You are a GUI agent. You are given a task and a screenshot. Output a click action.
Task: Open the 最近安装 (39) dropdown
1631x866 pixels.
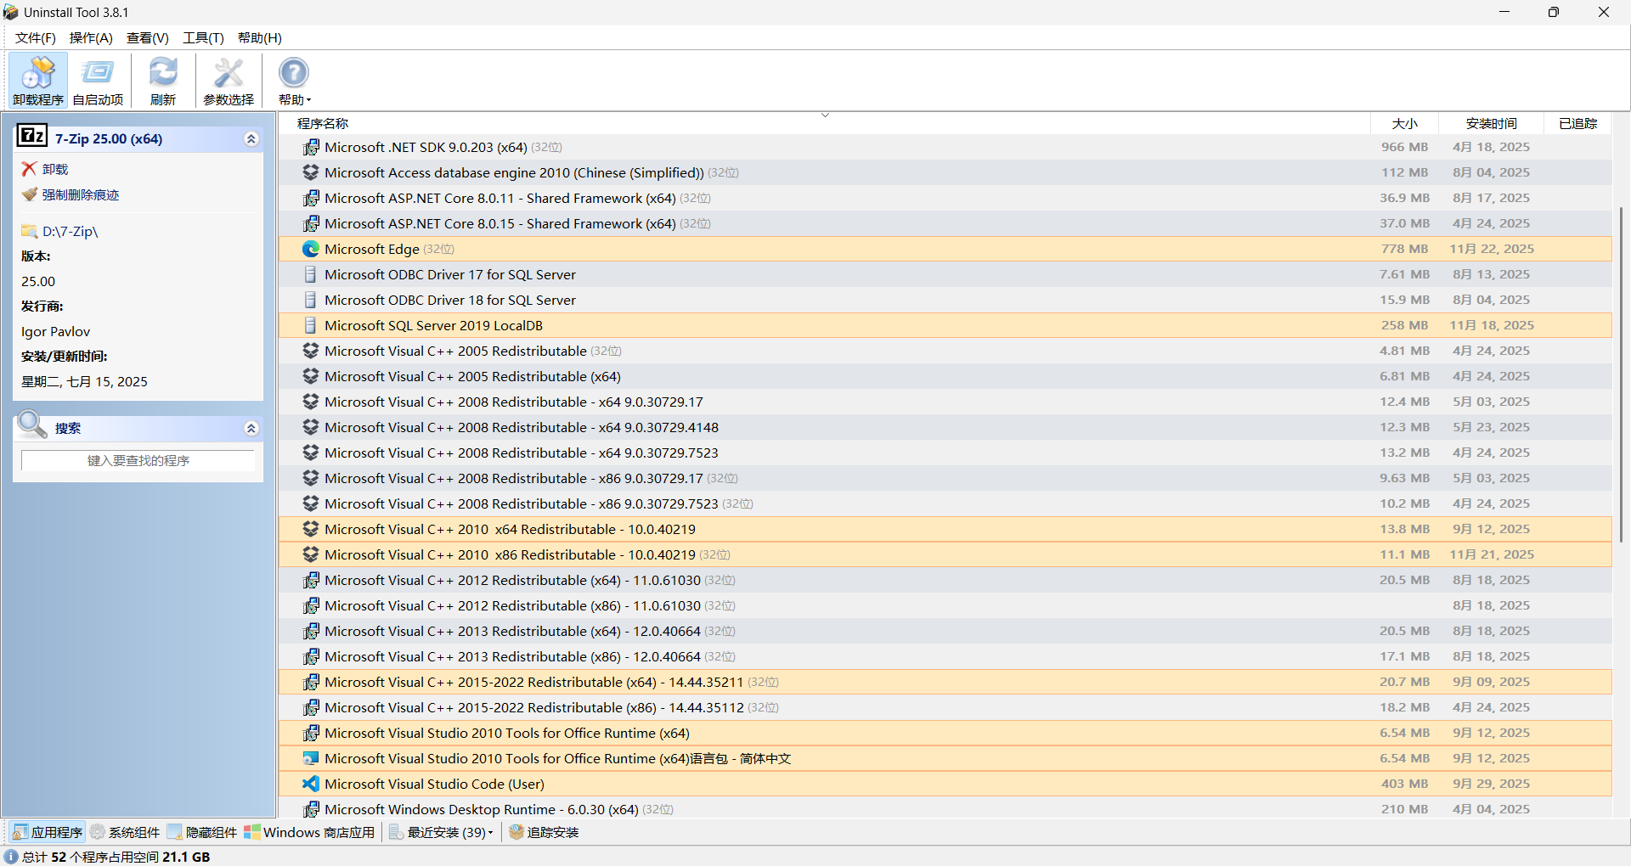[x=441, y=832]
